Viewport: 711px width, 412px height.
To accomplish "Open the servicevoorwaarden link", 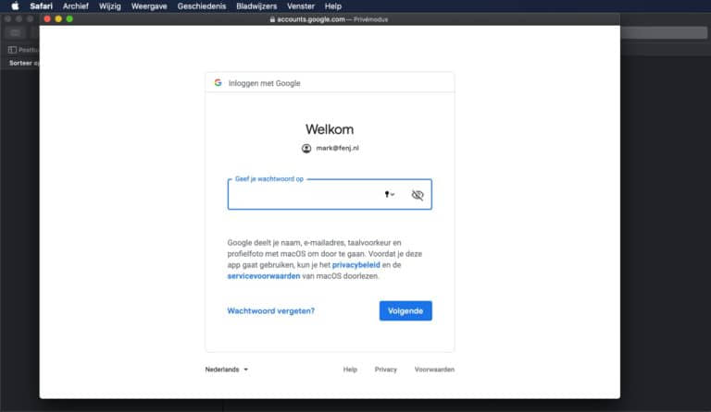I will (x=263, y=275).
